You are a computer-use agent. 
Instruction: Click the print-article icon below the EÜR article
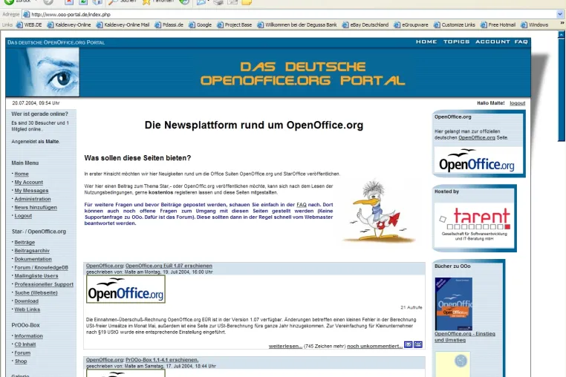point(418,345)
